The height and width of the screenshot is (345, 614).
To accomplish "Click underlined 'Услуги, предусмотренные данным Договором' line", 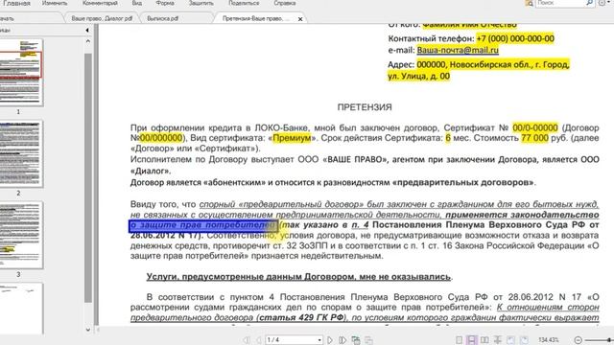I will coord(298,277).
